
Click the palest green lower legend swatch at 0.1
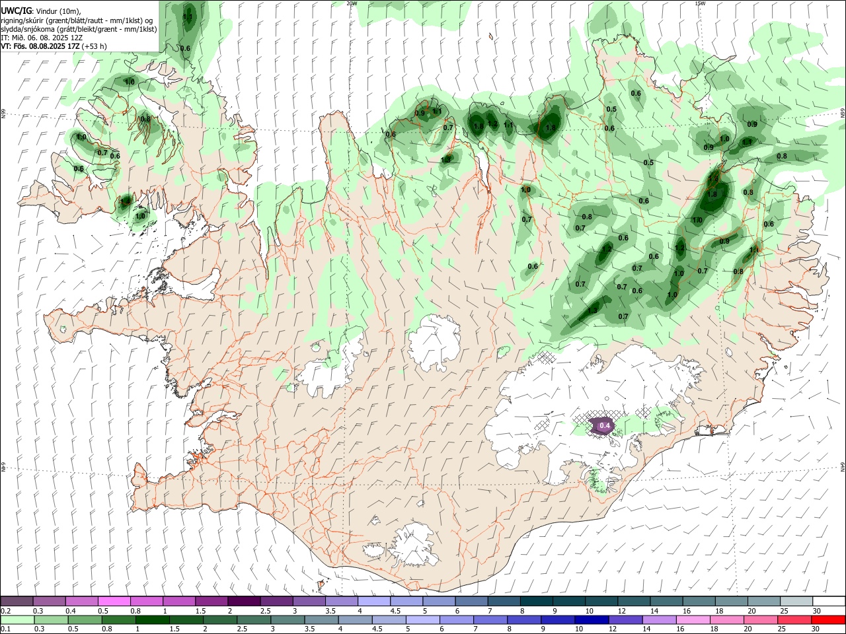17,619
